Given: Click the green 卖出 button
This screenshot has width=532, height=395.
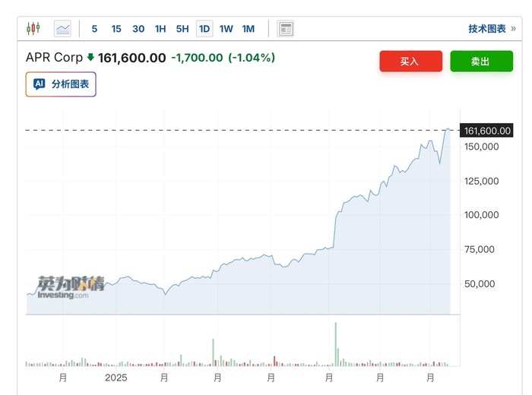Looking at the screenshot, I should tap(481, 62).
